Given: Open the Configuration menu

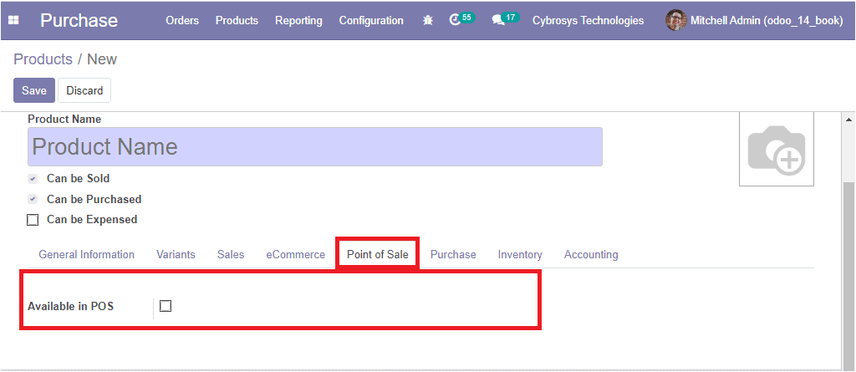Looking at the screenshot, I should (371, 20).
